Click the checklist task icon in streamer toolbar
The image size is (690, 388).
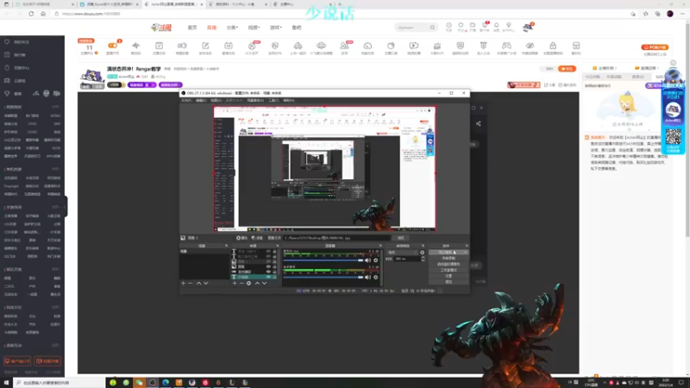(x=159, y=46)
